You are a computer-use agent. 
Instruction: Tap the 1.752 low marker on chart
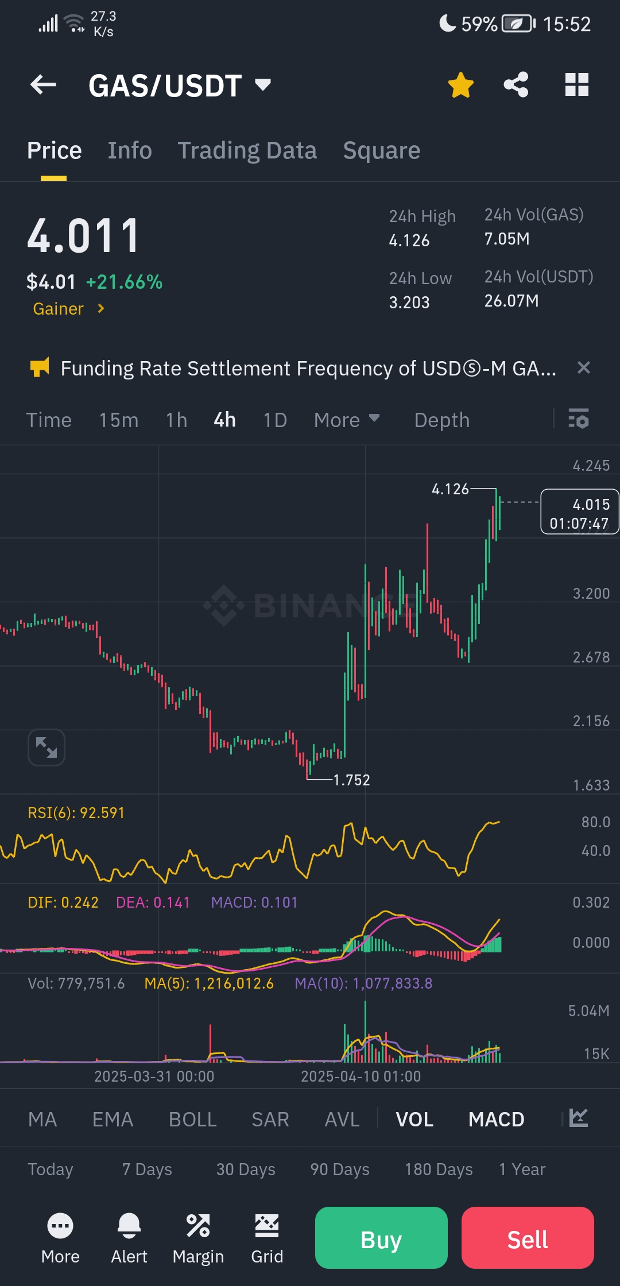(351, 780)
